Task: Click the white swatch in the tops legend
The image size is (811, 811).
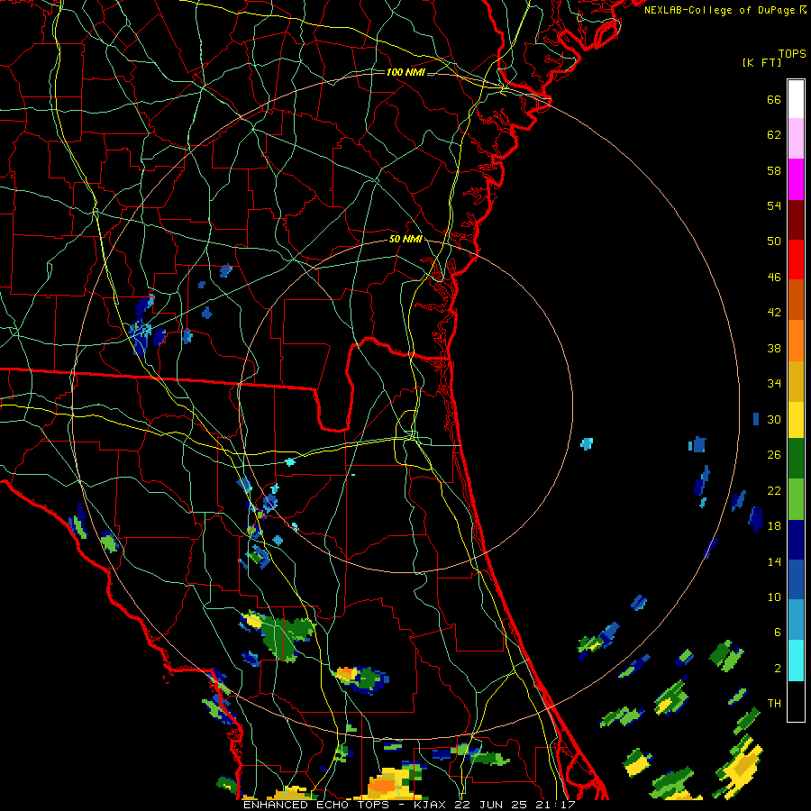Action: click(796, 99)
